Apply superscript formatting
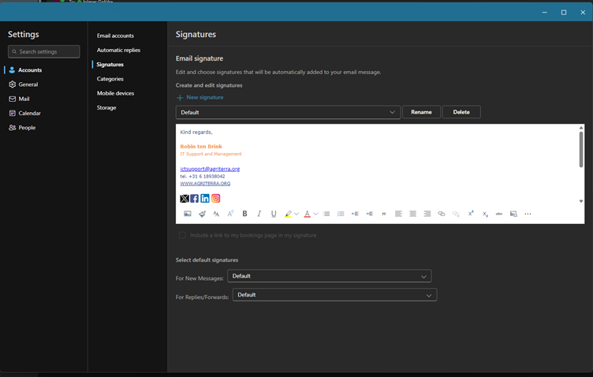This screenshot has height=377, width=593. pyautogui.click(x=471, y=214)
